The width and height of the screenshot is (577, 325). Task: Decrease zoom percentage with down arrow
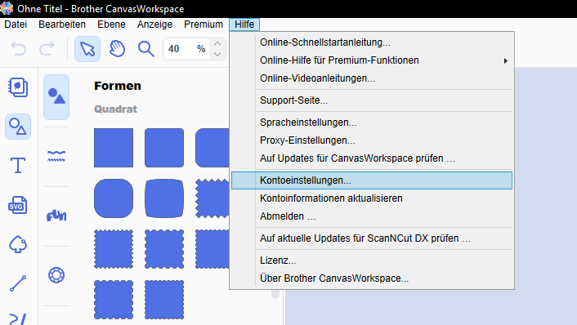(x=217, y=54)
